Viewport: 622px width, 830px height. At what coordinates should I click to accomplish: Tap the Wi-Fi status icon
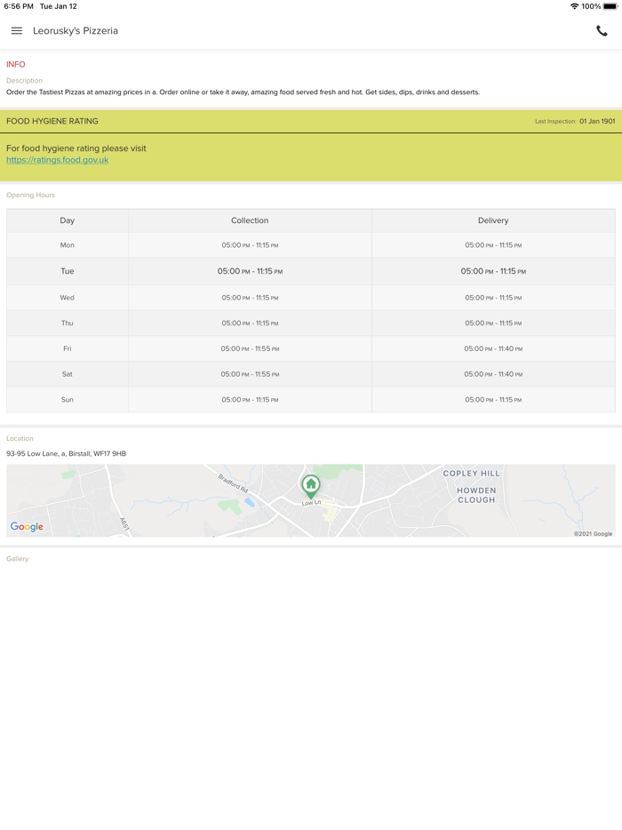[x=574, y=6]
